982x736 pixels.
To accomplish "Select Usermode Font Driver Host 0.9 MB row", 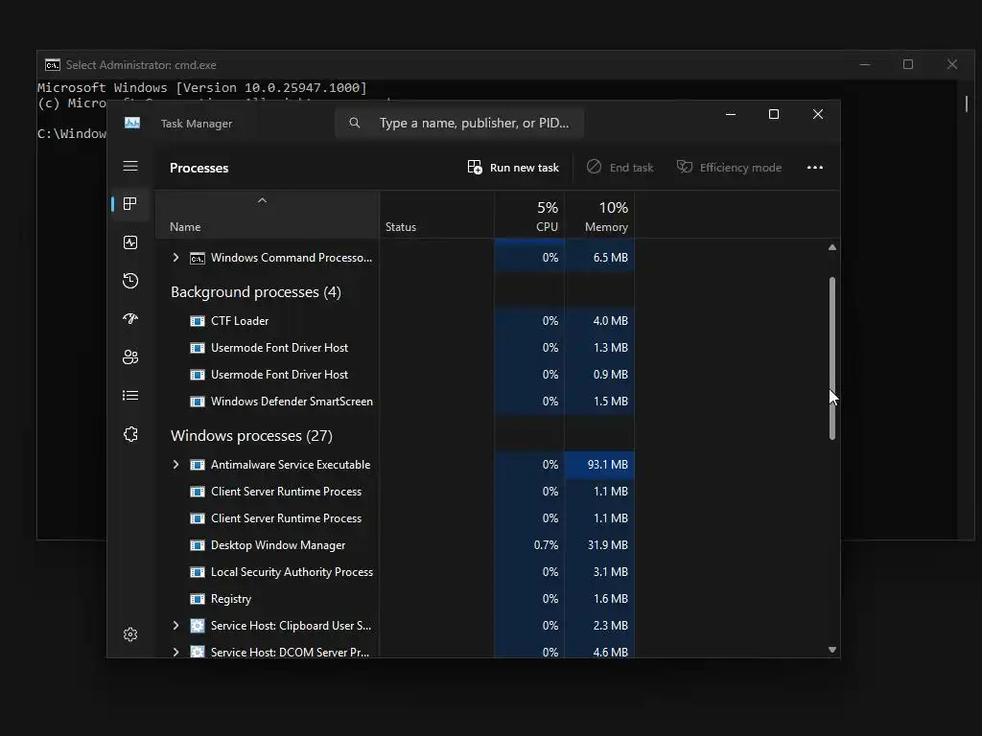I will click(394, 375).
